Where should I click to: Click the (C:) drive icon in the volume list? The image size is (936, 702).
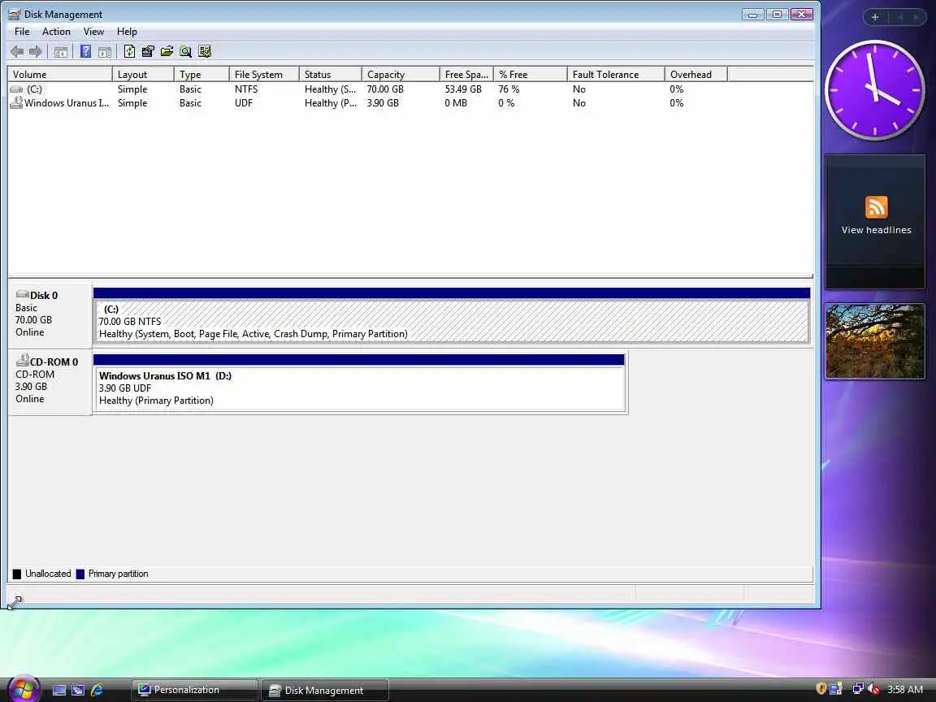(x=16, y=89)
